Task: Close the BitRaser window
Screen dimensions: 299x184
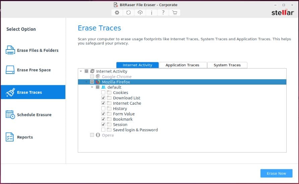Action: point(292,5)
